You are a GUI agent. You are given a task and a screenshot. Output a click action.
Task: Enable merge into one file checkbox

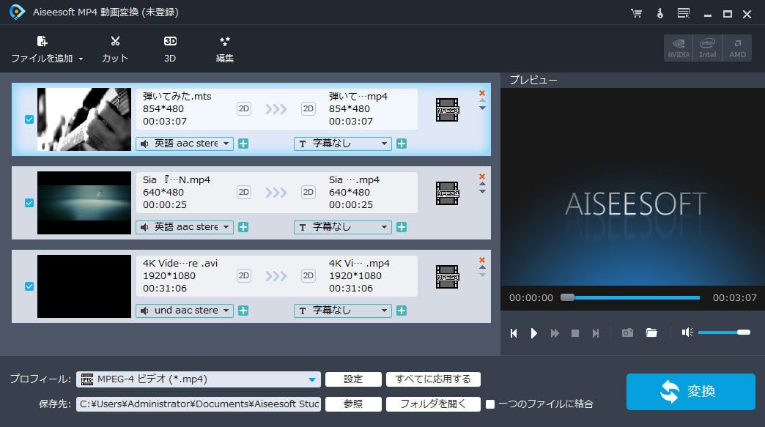490,404
